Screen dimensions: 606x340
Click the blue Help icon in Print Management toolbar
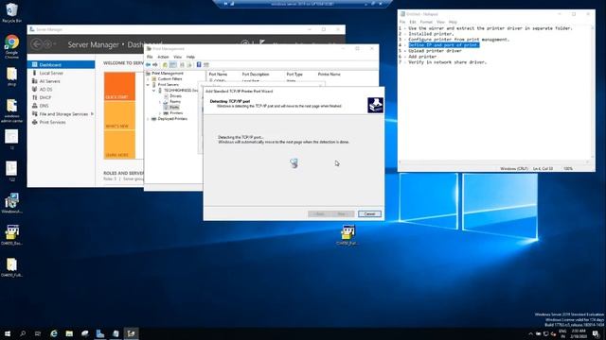tap(199, 65)
